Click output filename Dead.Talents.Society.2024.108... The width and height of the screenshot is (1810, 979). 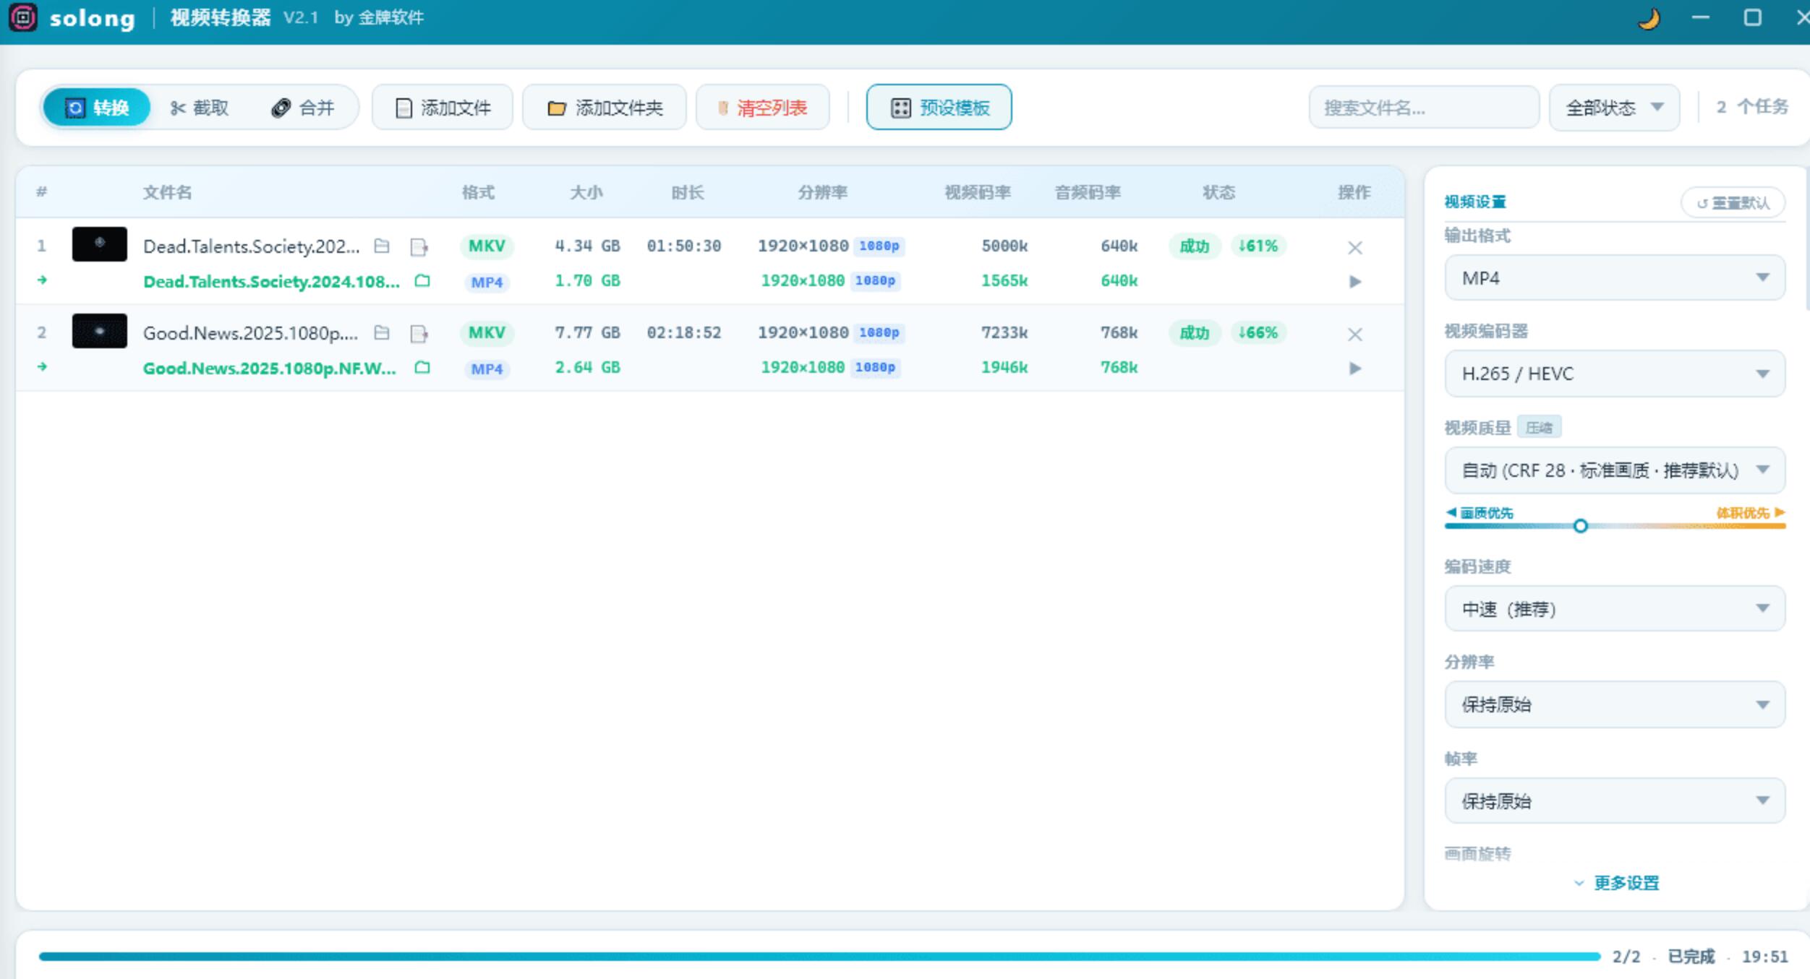click(271, 282)
